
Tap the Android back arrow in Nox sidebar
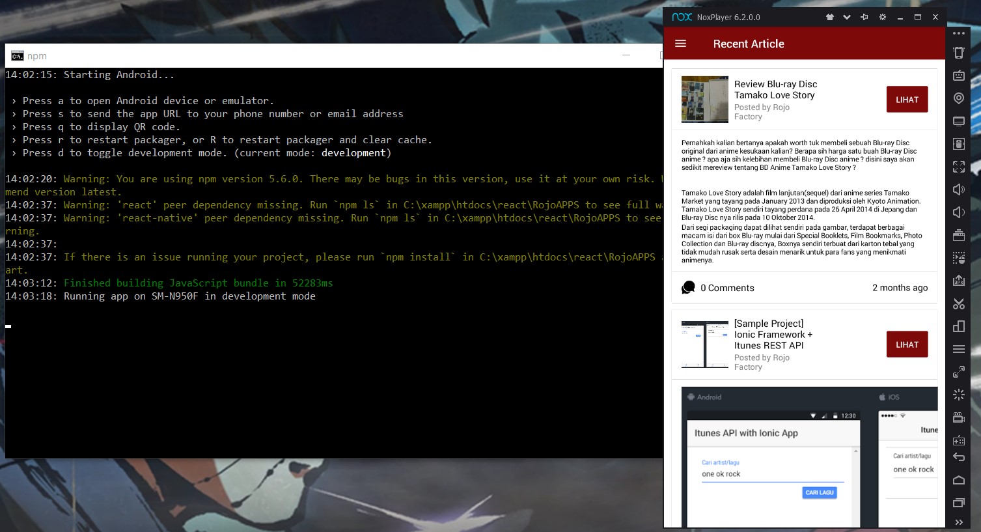coord(959,457)
